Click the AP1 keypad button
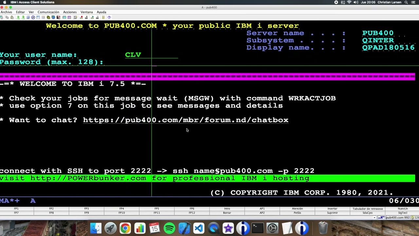The image size is (419, 236). [x=262, y=208]
